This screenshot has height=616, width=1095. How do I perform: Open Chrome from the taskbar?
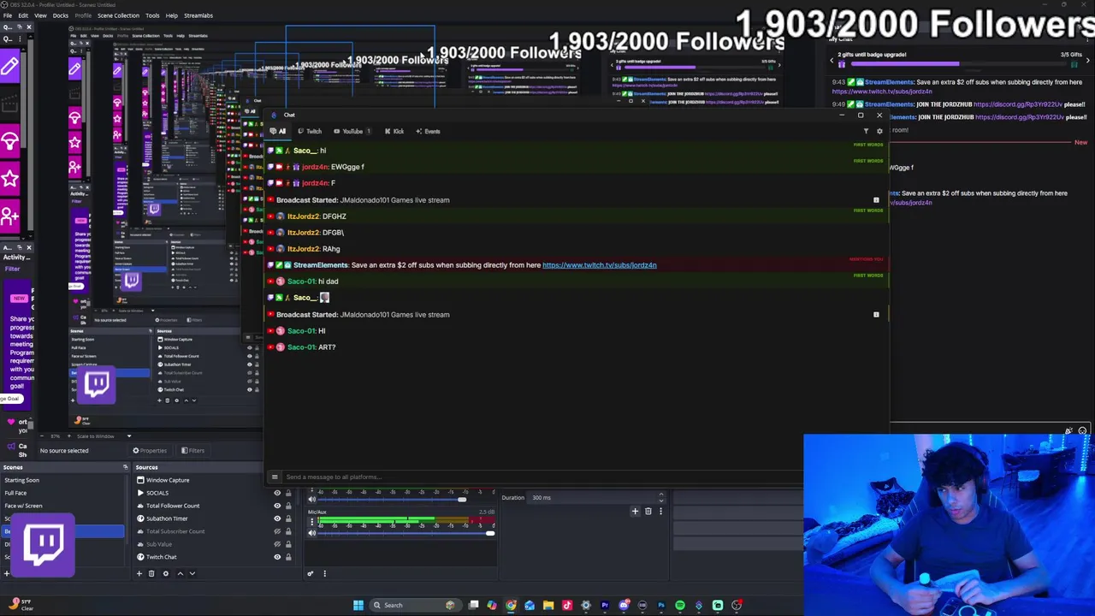pyautogui.click(x=511, y=605)
